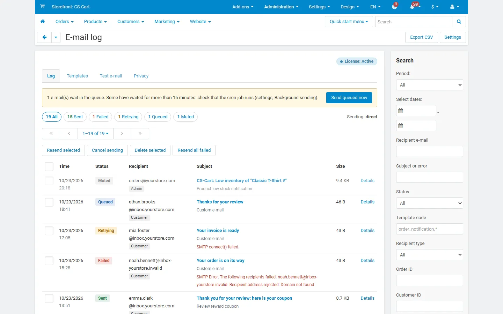Image resolution: width=503 pixels, height=314 pixels.
Task: Open the Orders menu
Action: pos(65,22)
